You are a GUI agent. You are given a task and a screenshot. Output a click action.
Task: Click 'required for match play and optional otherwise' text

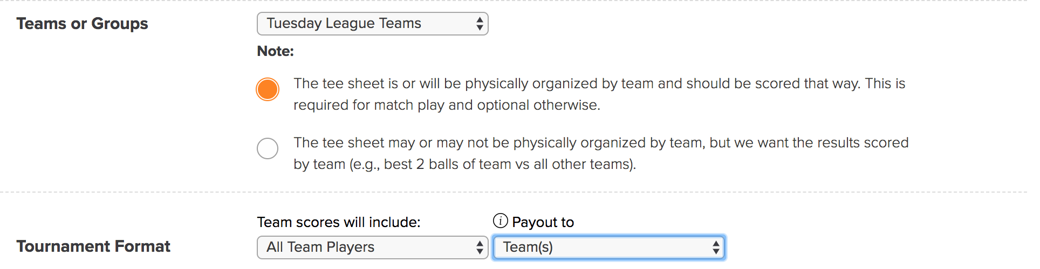point(447,105)
